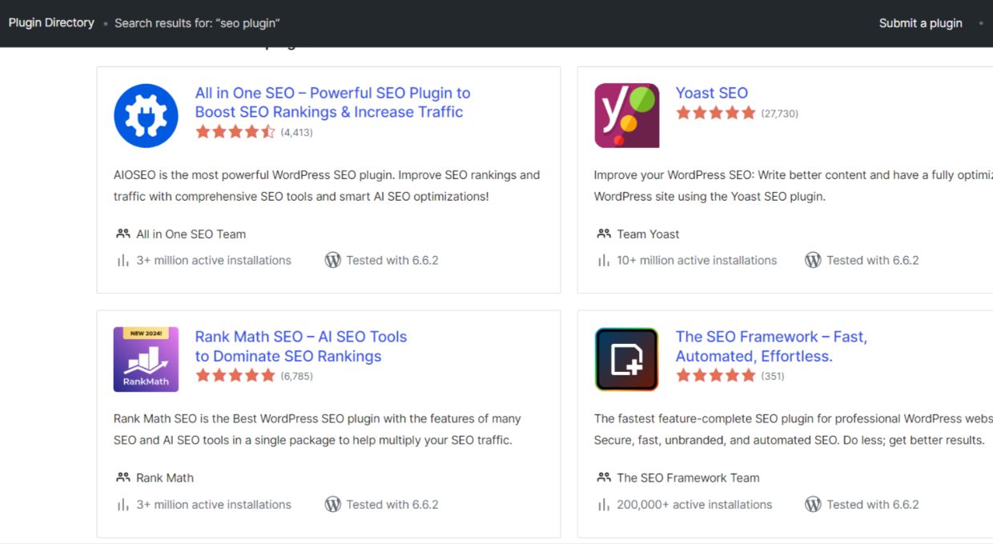View Rank Math's 6,785 ratings
Screen dimensions: 993x544
[296, 376]
